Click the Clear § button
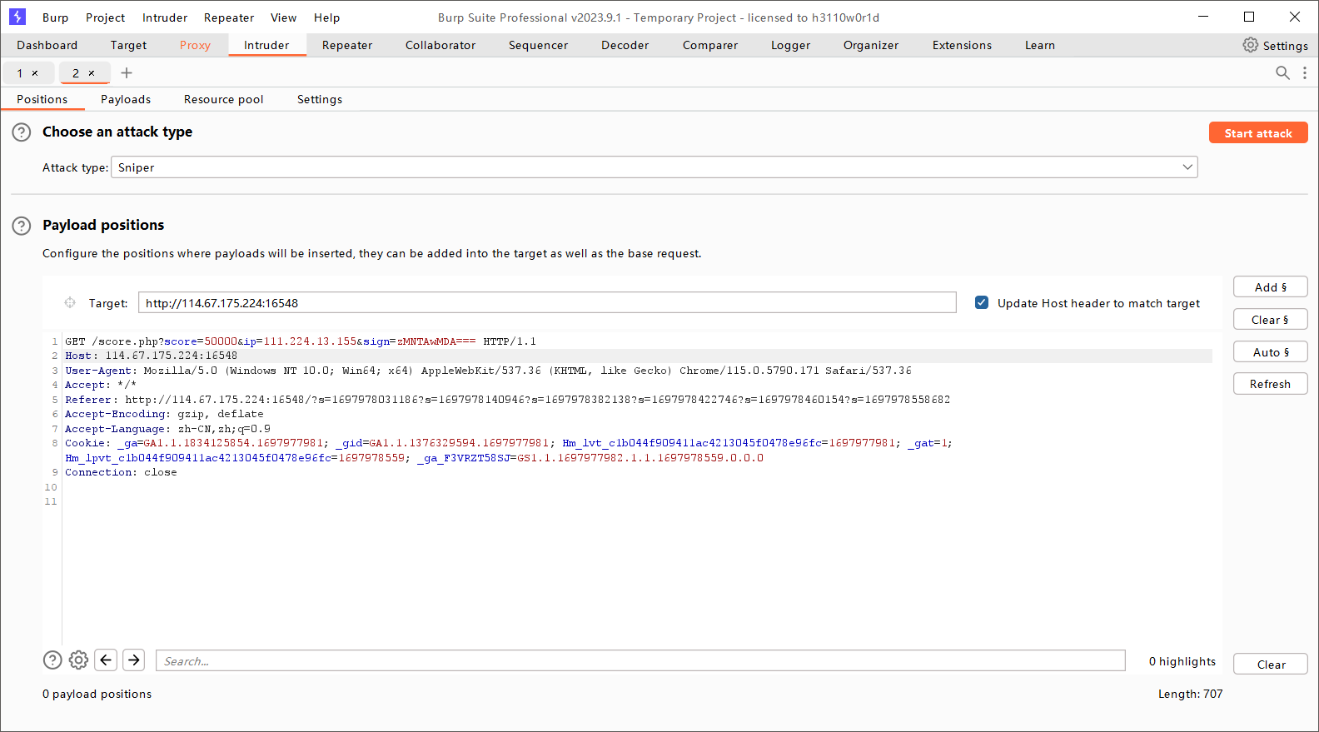Viewport: 1319px width, 732px height. click(x=1271, y=319)
